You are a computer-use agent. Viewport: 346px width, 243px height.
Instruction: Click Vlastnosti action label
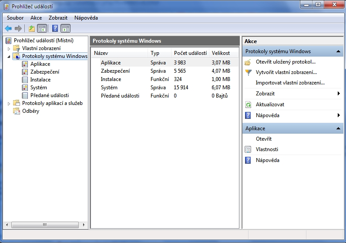pos(267,149)
